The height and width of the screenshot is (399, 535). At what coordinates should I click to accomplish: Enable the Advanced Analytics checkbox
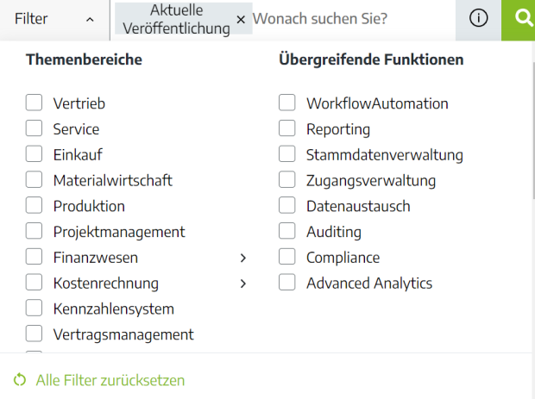click(x=287, y=283)
